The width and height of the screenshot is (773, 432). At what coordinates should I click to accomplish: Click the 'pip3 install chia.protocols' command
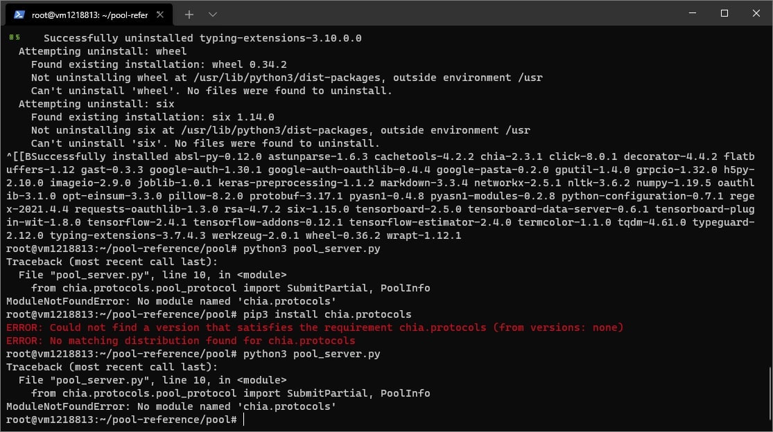[x=327, y=314]
